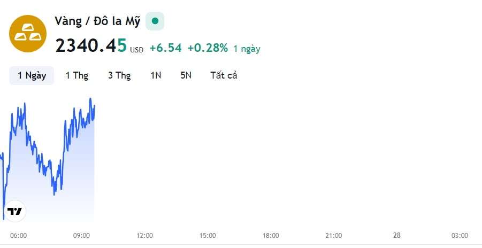Click the 18:00 time axis label

click(271, 236)
